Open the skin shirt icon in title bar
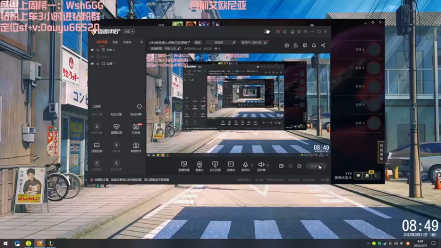 299,32
